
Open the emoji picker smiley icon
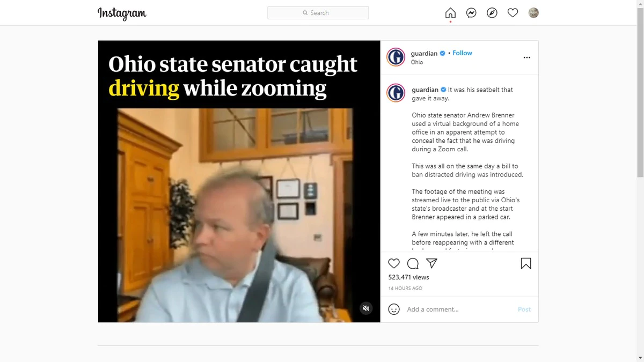click(394, 309)
